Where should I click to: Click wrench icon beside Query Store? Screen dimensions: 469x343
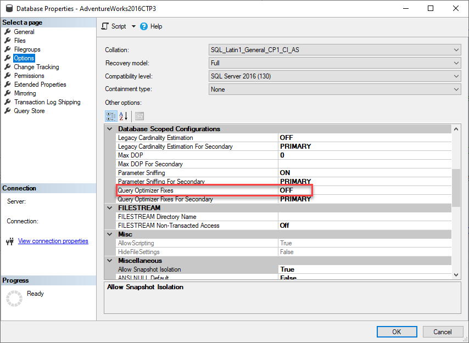[8, 111]
